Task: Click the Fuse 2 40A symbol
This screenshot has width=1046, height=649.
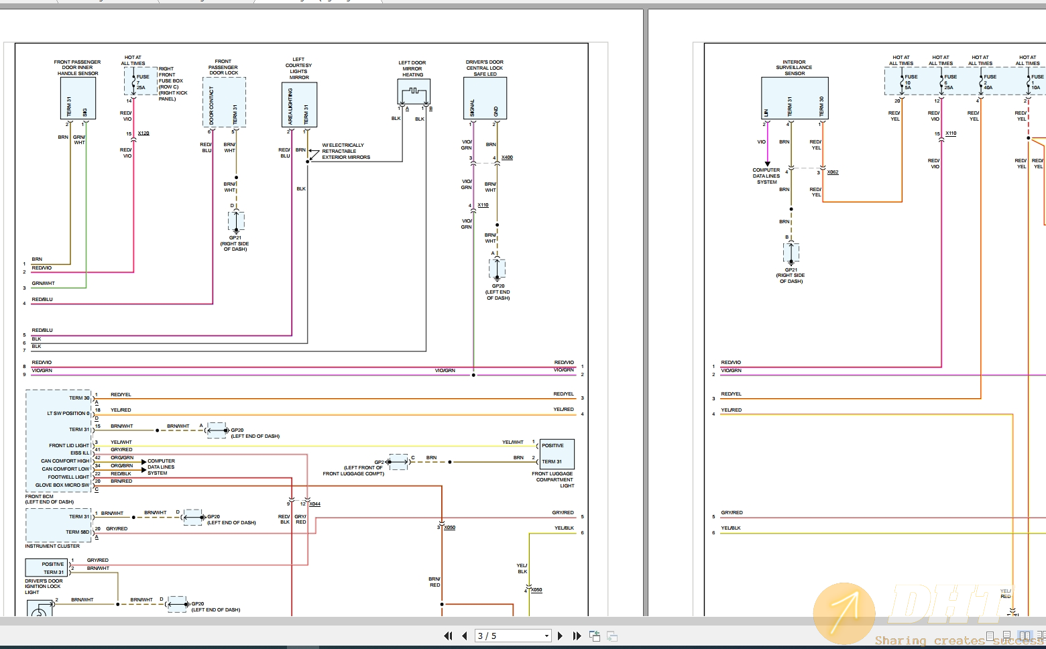Action: [982, 82]
